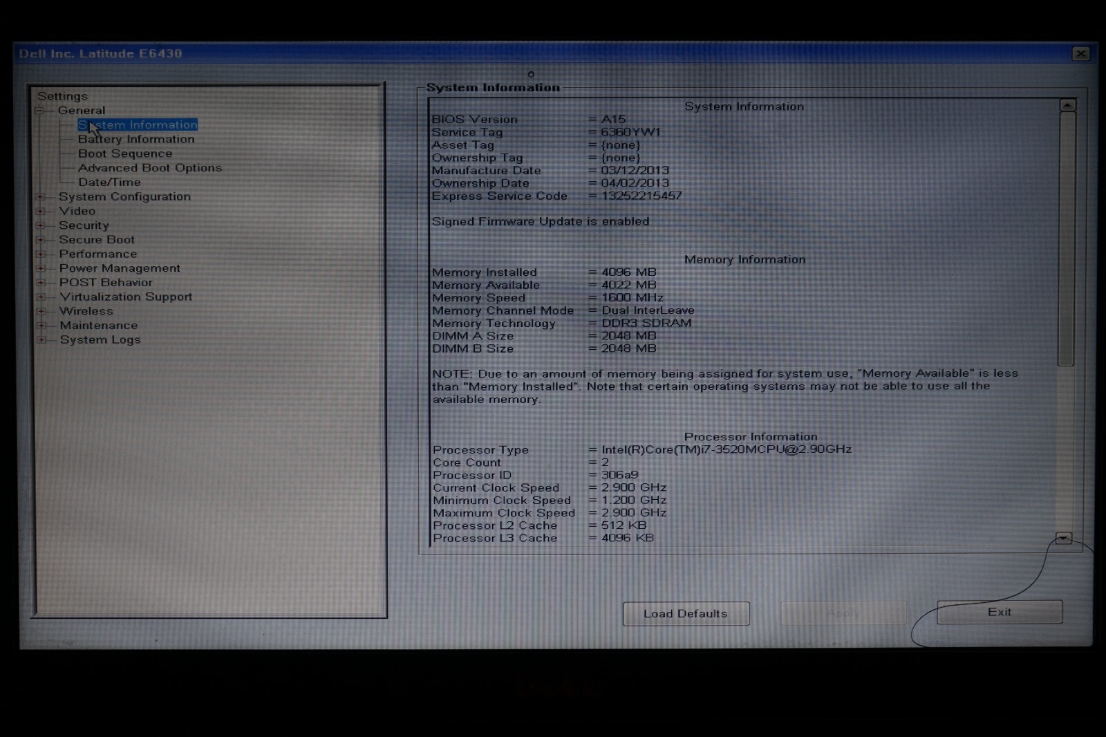Click the Manufacture Date 03/12/2013
Image resolution: width=1106 pixels, height=737 pixels.
click(x=635, y=170)
